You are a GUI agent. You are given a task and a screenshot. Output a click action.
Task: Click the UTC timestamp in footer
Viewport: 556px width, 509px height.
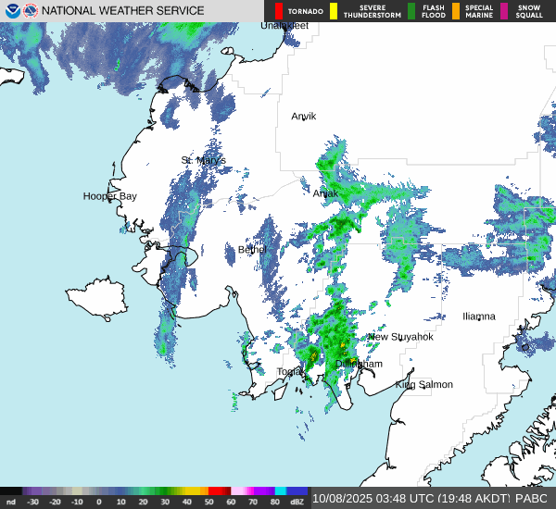[x=367, y=499]
